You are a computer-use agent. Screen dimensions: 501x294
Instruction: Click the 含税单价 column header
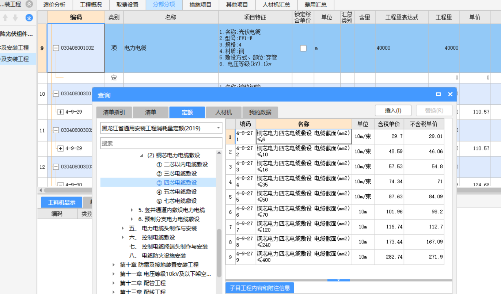pyautogui.click(x=389, y=124)
